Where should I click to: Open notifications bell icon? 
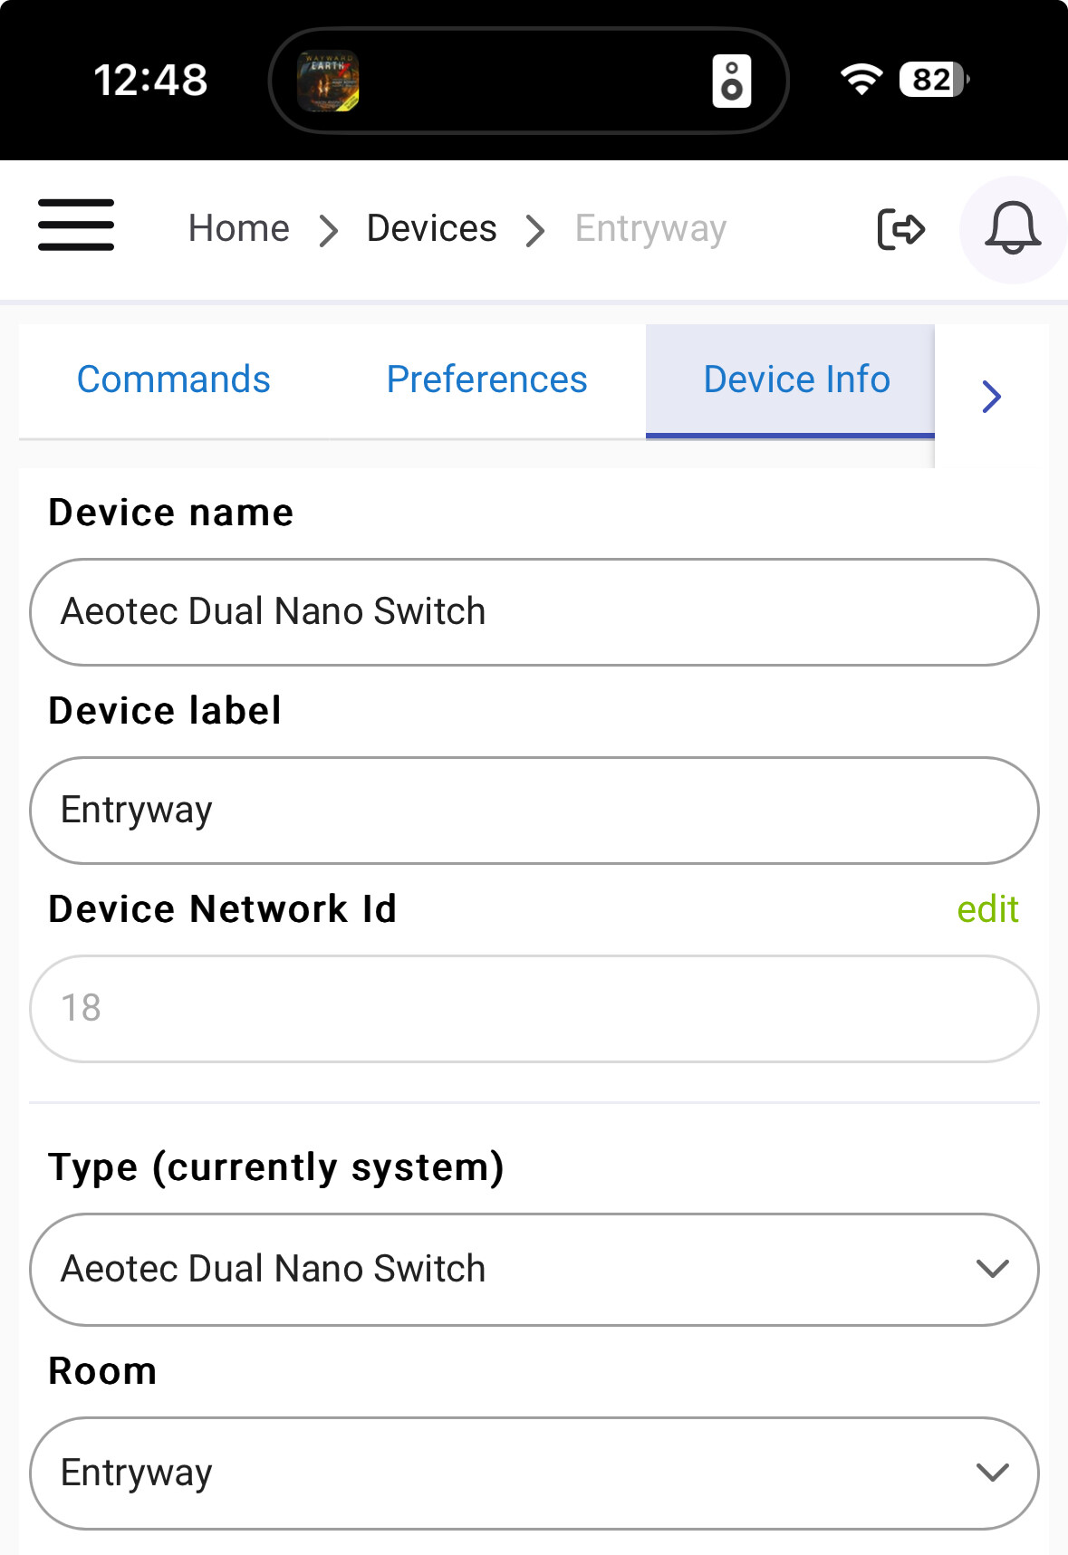[1013, 229]
